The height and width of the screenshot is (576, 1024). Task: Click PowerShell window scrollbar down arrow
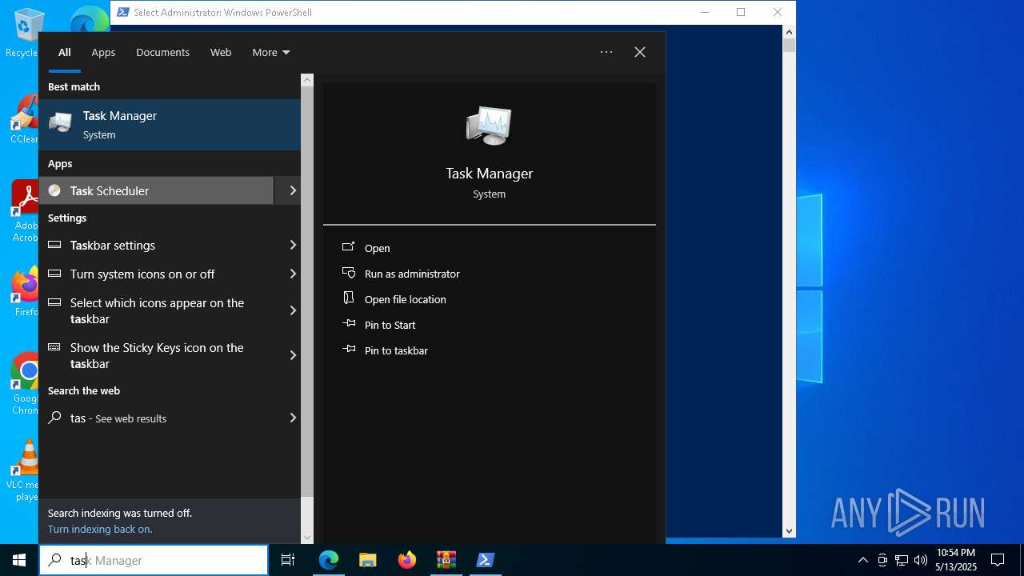point(789,530)
